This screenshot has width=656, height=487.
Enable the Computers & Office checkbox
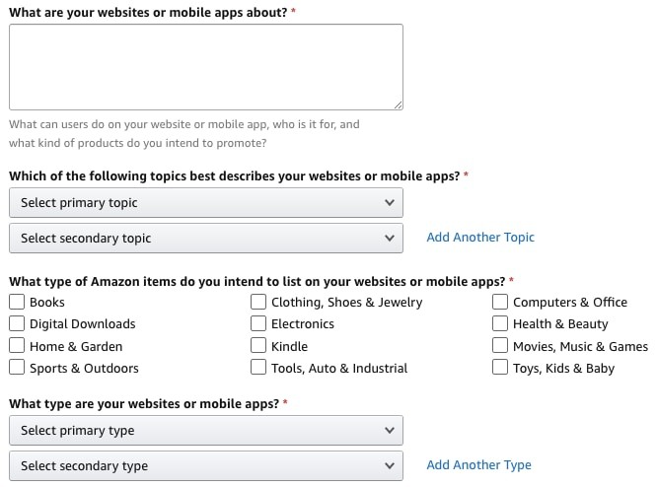[500, 303]
